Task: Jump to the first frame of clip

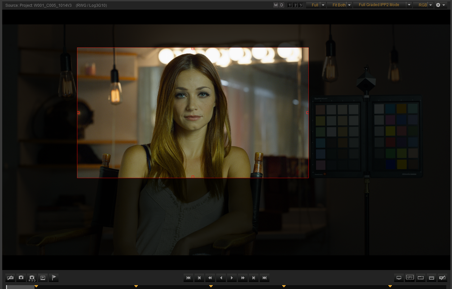Action: tap(188, 278)
